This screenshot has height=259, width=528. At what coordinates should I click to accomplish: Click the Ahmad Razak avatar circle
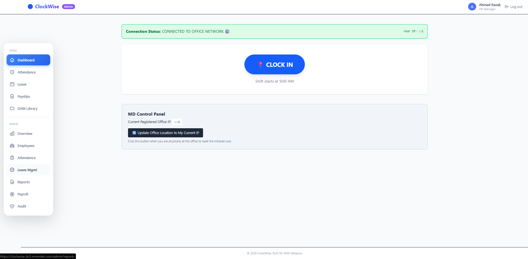pos(472,7)
